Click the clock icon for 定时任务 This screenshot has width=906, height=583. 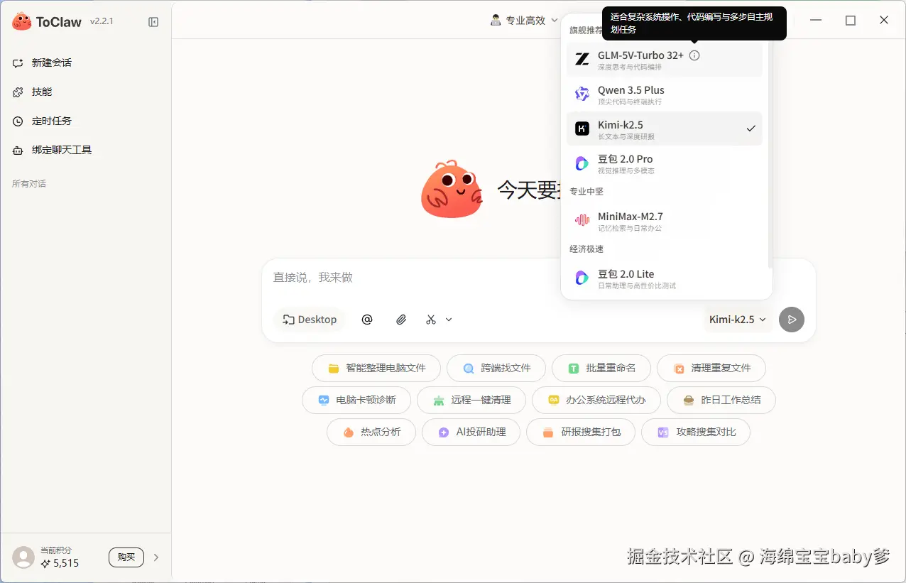point(18,121)
